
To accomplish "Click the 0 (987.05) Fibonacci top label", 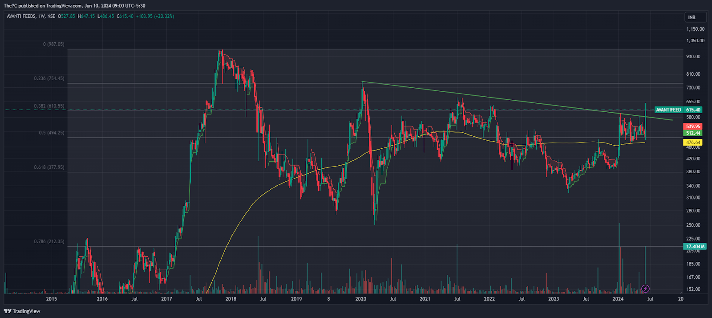I will click(53, 44).
